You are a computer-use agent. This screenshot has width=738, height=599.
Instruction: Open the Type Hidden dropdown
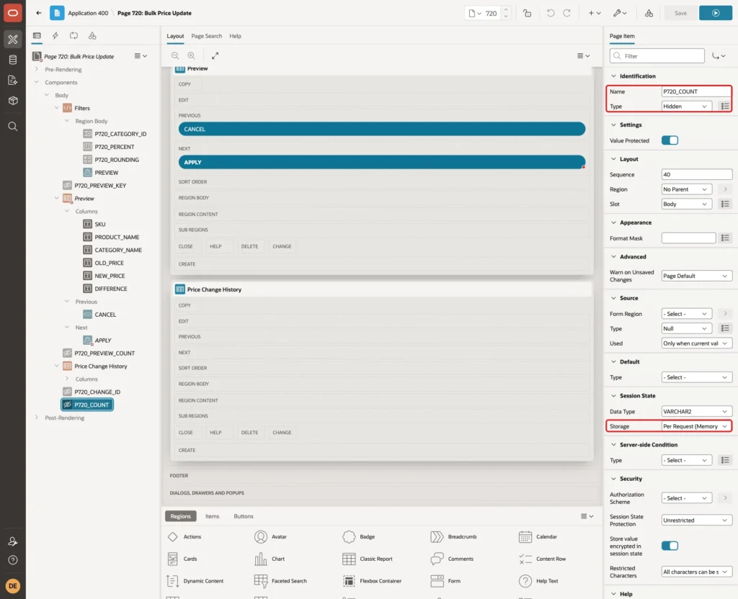pos(686,107)
